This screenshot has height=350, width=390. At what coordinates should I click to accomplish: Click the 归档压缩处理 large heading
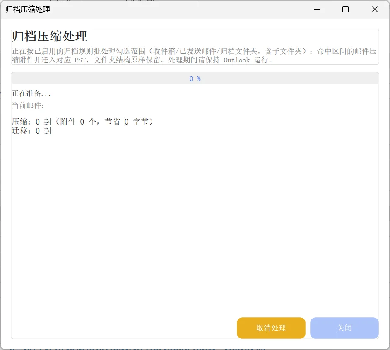(50, 36)
